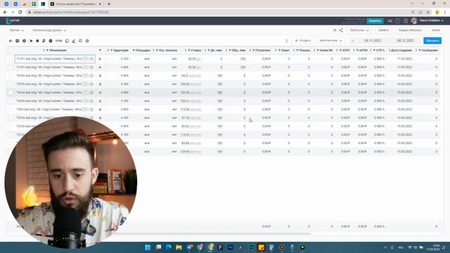Open the Автоплатежи dropdown

(x=330, y=41)
